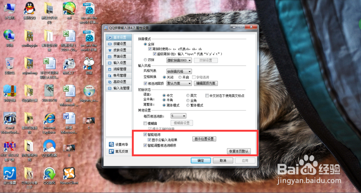The height and width of the screenshot is (193, 361).
Task: Launch Corel VideoStudio shortcut
Action: 9,123
